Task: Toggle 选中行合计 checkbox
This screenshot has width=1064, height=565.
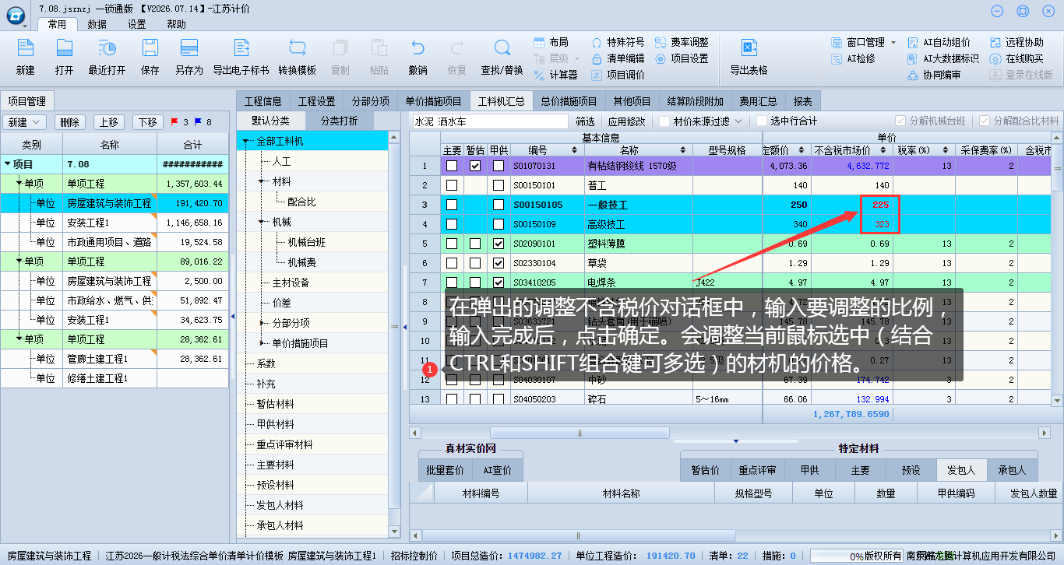Action: point(761,121)
